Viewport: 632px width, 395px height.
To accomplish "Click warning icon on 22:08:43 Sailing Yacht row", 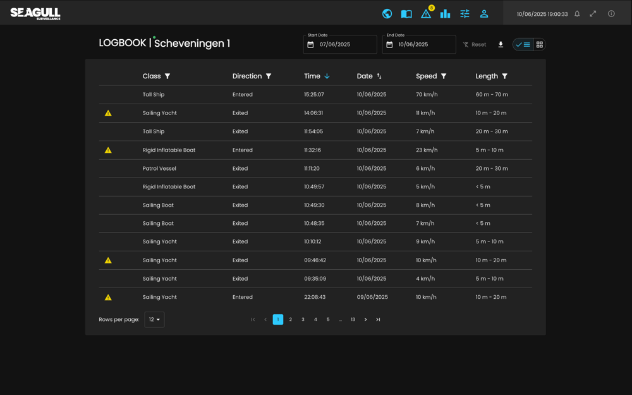I will coord(108,298).
